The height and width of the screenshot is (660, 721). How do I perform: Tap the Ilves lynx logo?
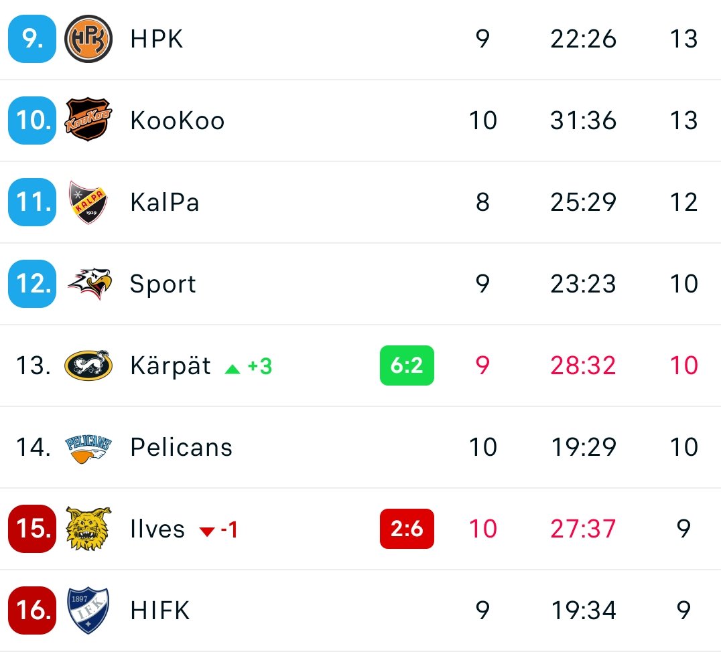(x=88, y=529)
